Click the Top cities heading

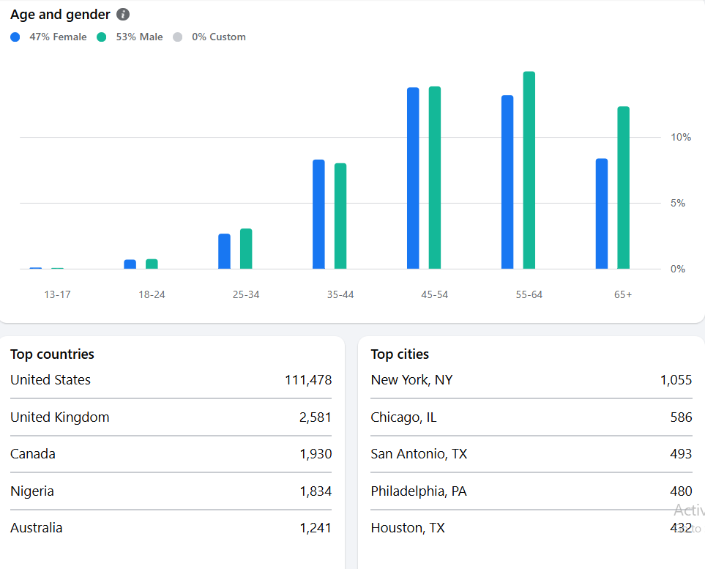tap(400, 354)
